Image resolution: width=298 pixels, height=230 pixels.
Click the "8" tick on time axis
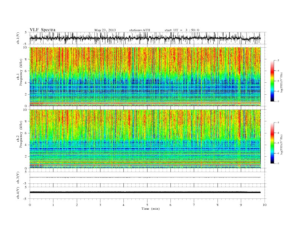coord(217,205)
